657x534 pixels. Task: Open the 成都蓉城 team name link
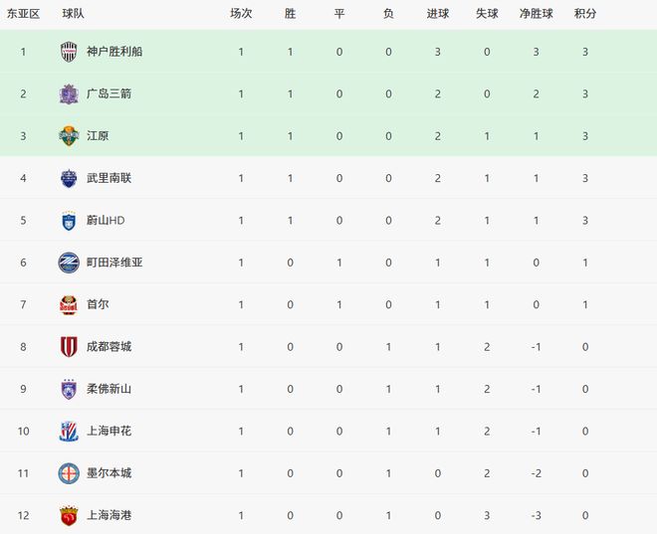(109, 346)
